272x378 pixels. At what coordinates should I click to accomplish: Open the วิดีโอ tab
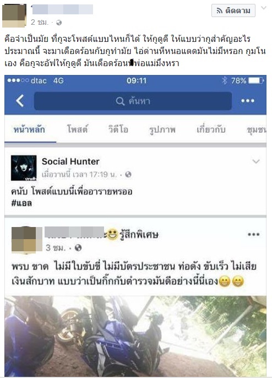[118, 129]
